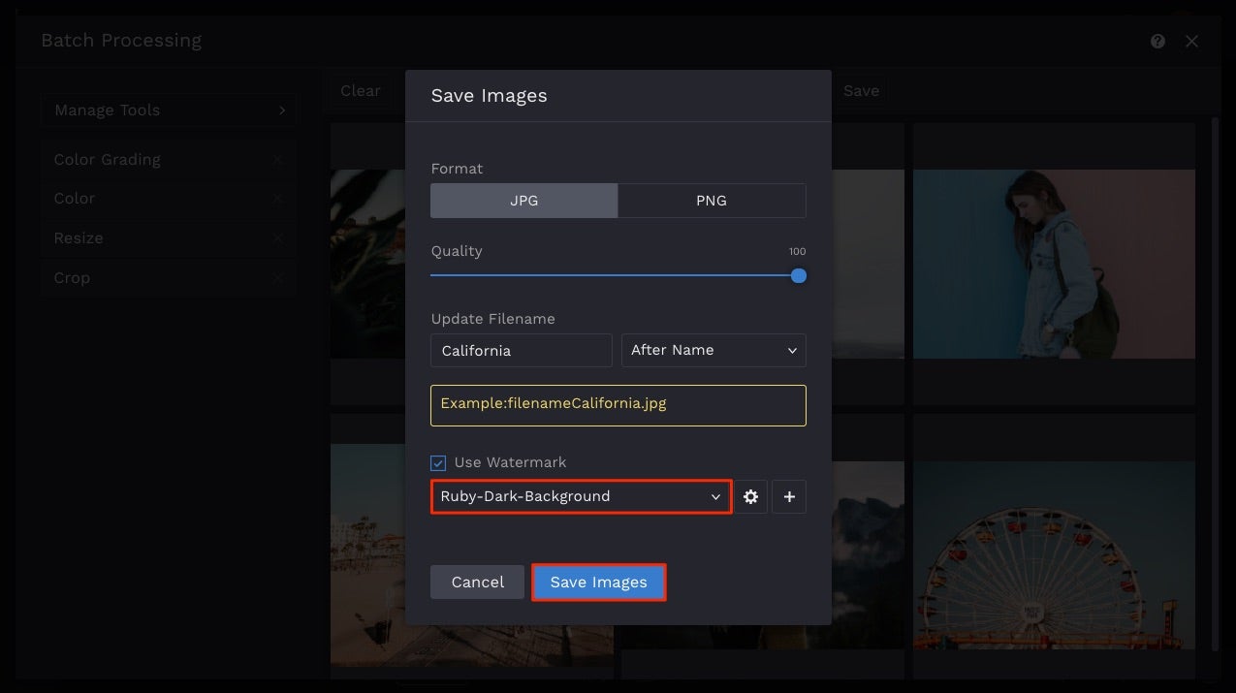Remove the Color tool from list
The image size is (1236, 693).
(x=278, y=199)
